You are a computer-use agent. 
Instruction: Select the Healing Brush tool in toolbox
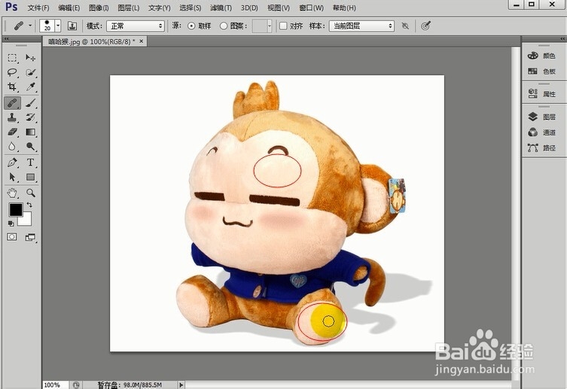pos(12,103)
